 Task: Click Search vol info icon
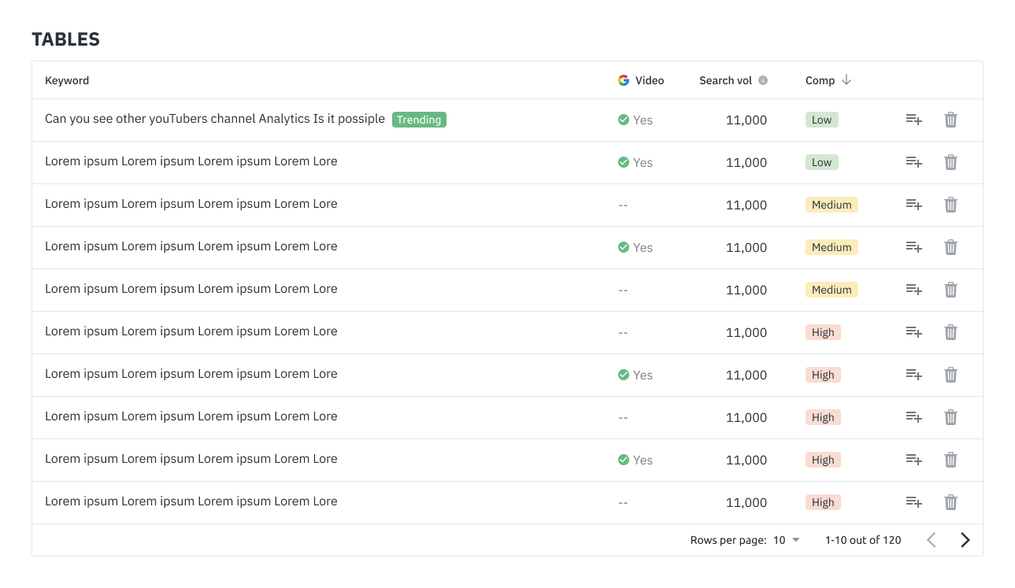coord(763,80)
